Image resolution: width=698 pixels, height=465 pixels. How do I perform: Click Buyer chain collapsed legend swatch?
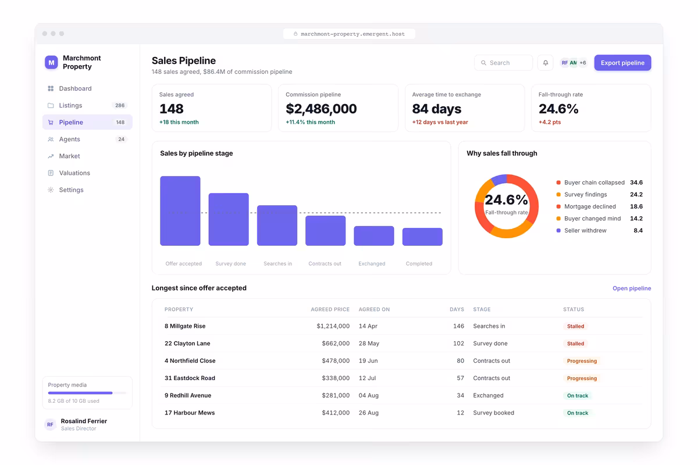coord(558,183)
